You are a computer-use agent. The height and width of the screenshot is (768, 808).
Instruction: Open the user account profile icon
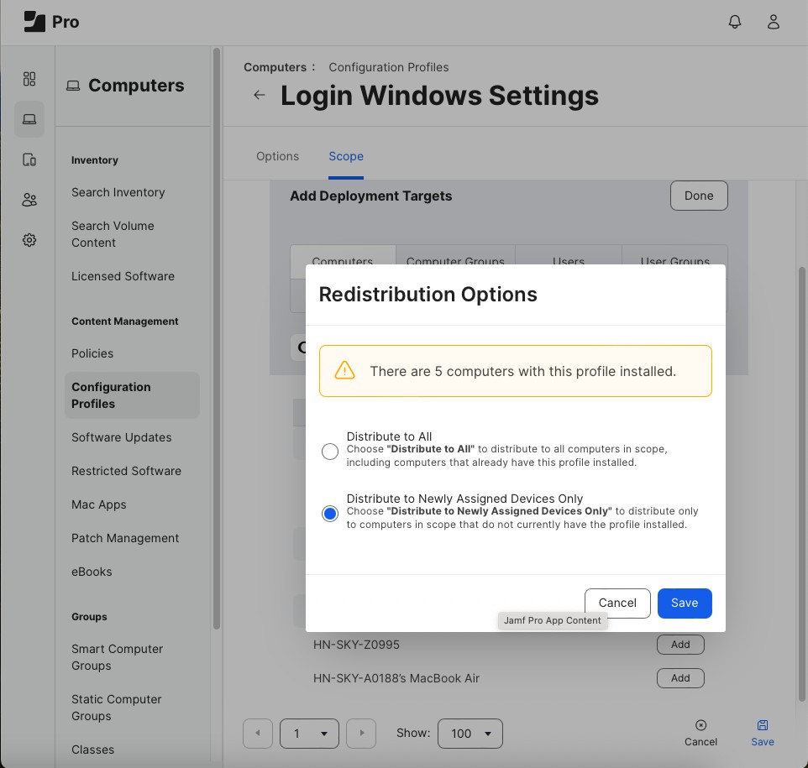pyautogui.click(x=774, y=22)
